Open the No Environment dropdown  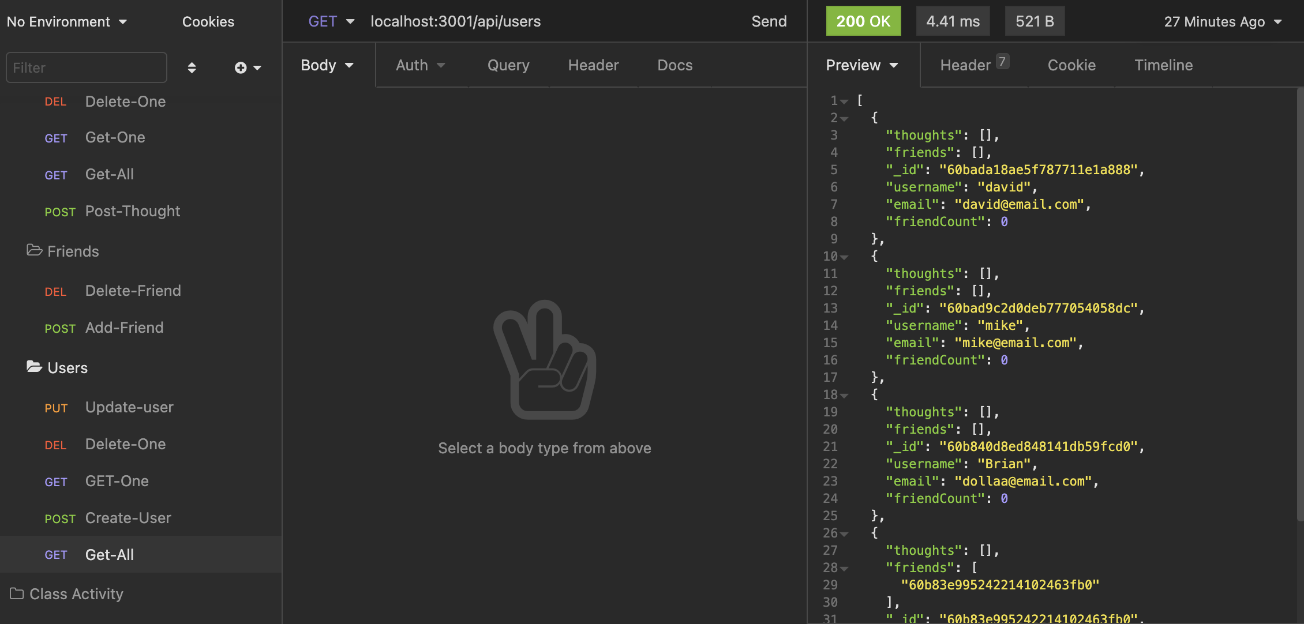(x=66, y=21)
